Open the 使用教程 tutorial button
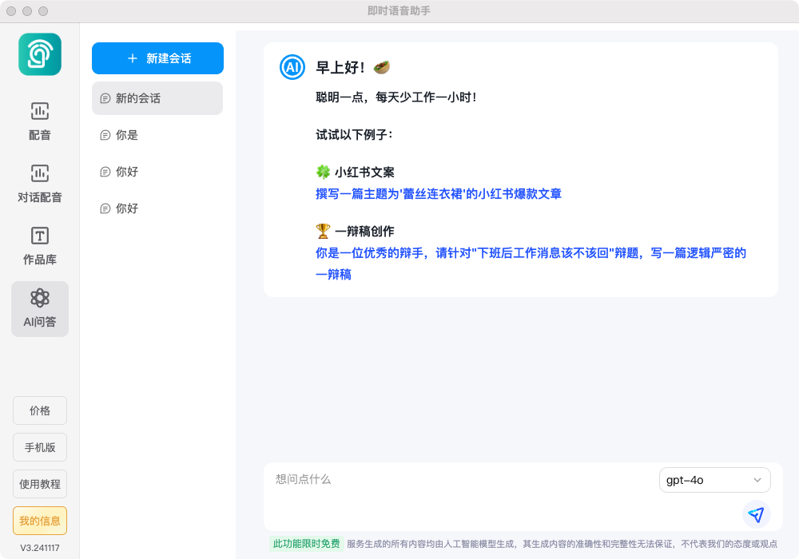 40,484
